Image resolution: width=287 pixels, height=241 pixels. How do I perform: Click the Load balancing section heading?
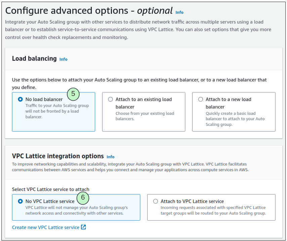click(x=34, y=58)
